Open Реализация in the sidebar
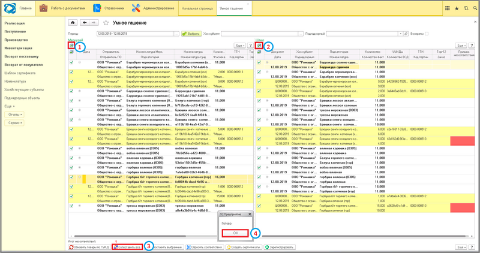The height and width of the screenshot is (253, 480). click(x=14, y=23)
